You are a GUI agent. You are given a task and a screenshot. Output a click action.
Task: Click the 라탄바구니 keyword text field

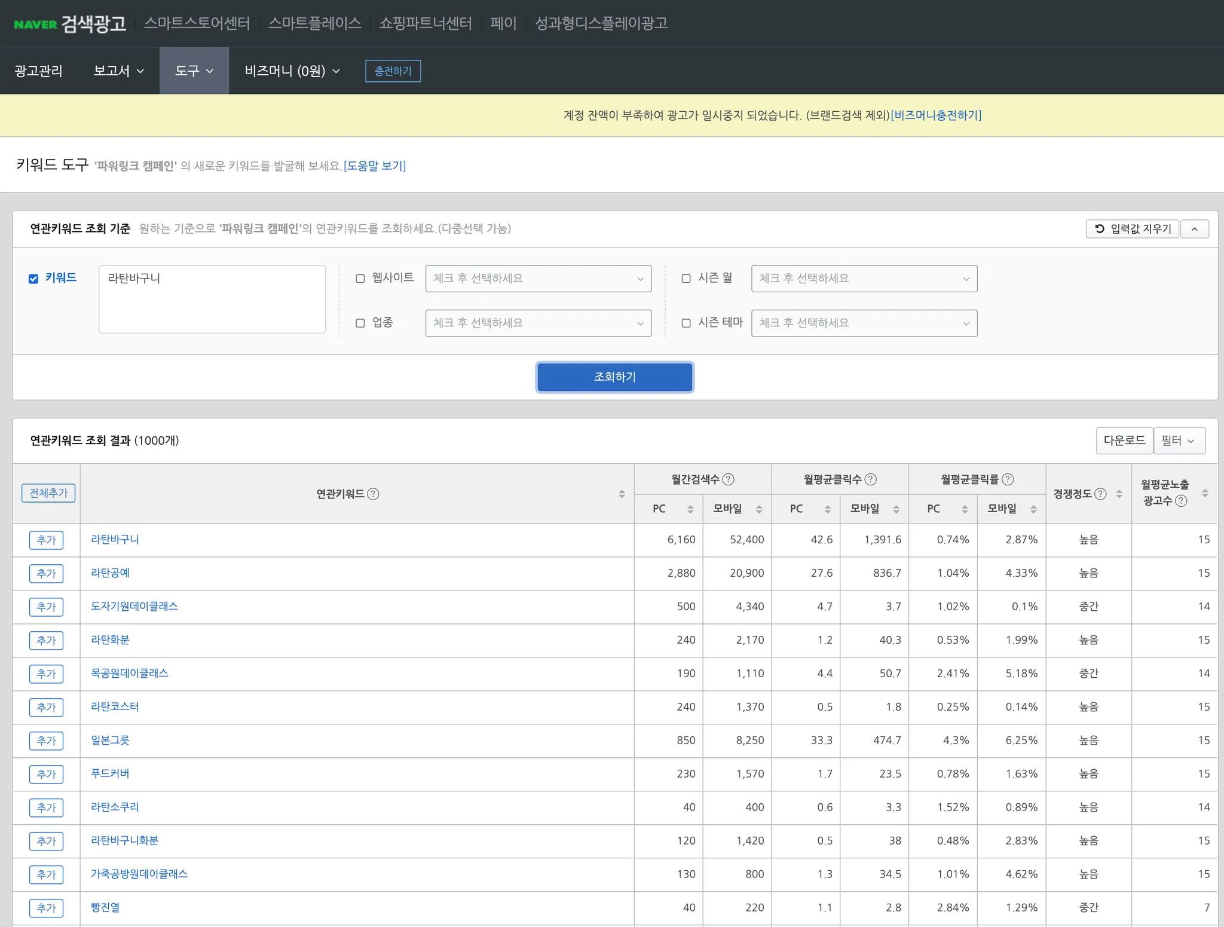[212, 299]
